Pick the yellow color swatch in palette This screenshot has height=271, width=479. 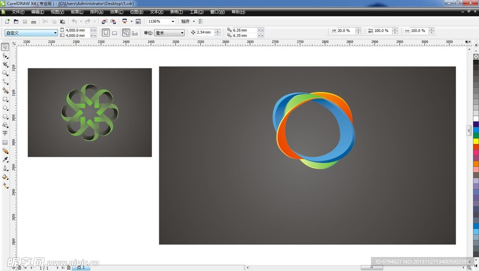[476, 141]
